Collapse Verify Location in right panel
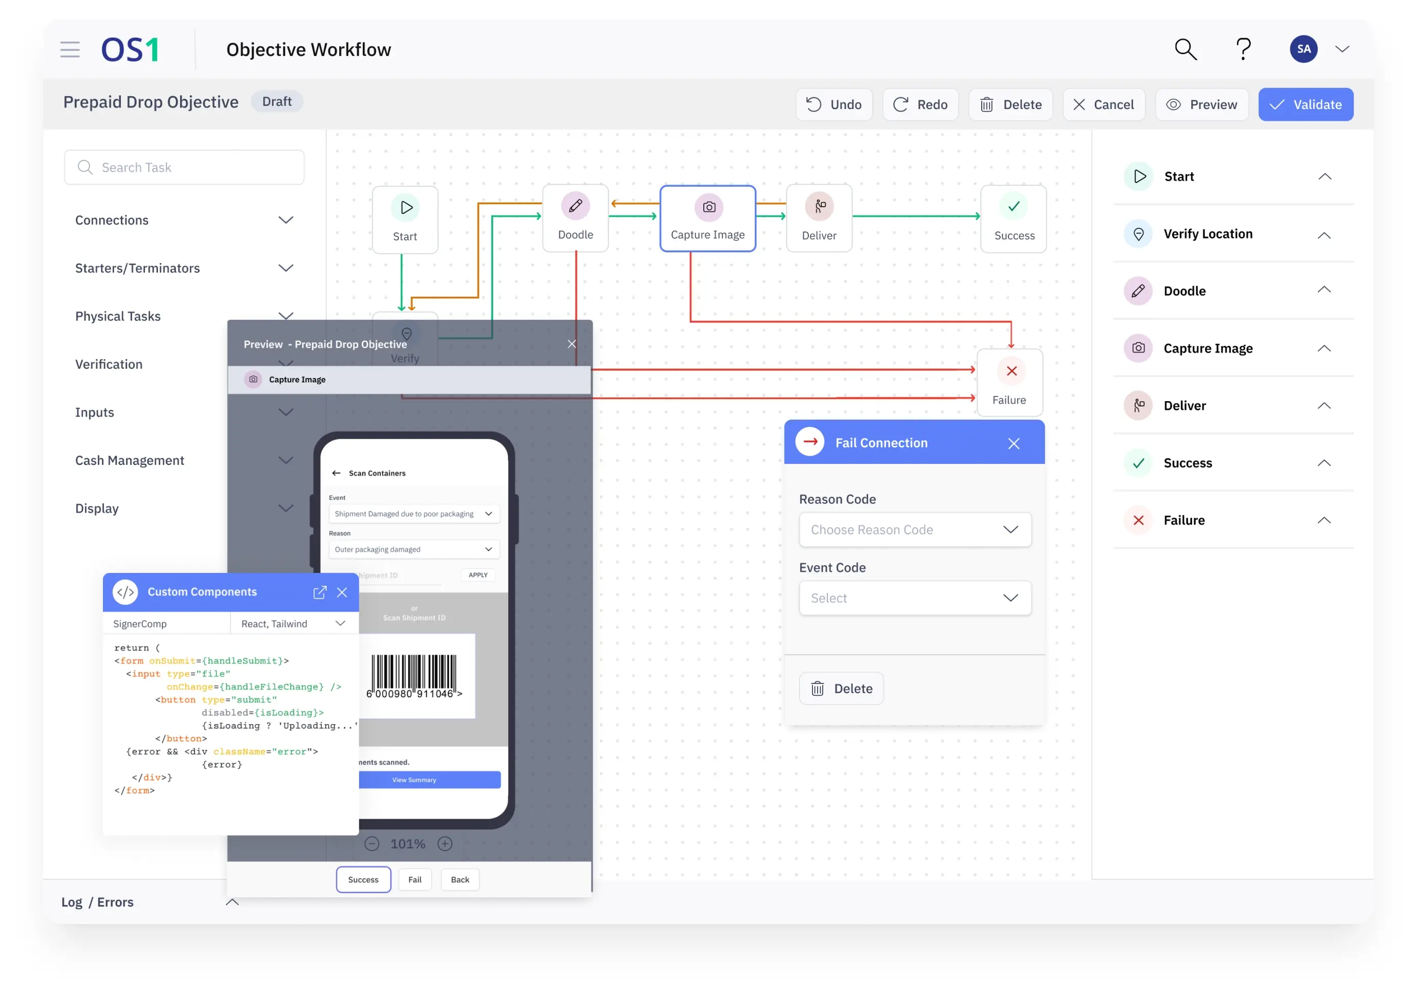The width and height of the screenshot is (1417, 992). click(1324, 235)
